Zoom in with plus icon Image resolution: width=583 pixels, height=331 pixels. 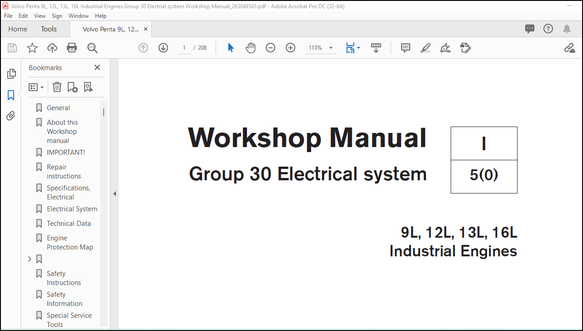point(291,48)
